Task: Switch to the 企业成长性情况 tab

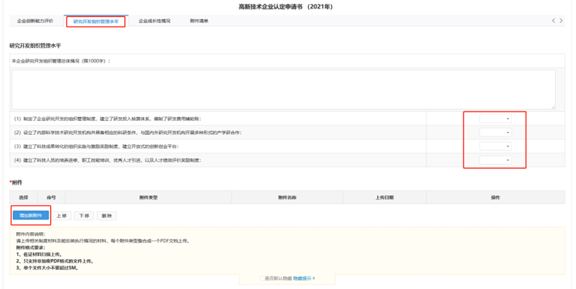Action: click(x=154, y=21)
